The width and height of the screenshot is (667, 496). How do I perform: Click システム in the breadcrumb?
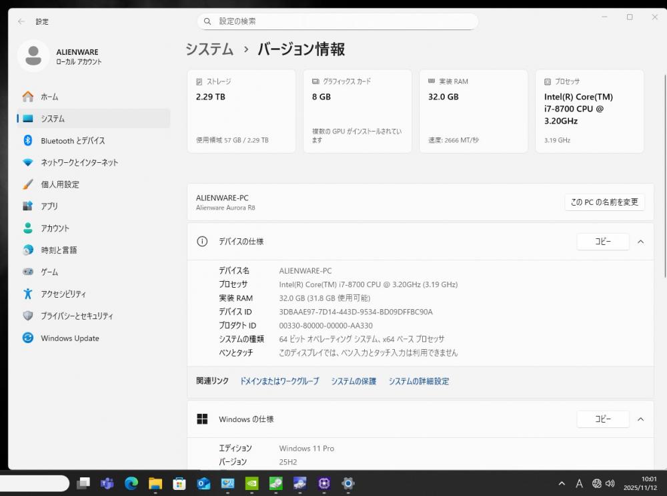209,49
